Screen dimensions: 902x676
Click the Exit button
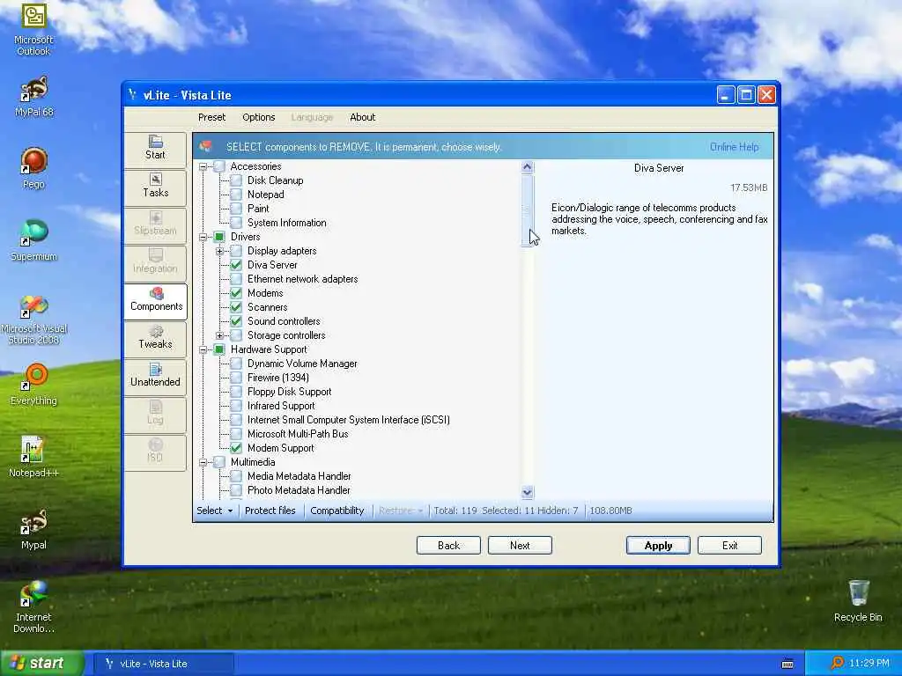pos(729,546)
